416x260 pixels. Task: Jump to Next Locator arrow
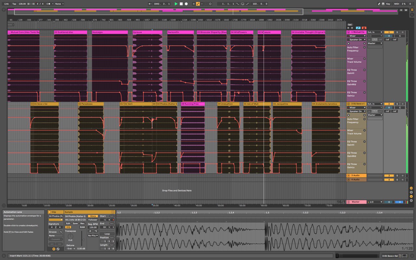click(x=352, y=28)
